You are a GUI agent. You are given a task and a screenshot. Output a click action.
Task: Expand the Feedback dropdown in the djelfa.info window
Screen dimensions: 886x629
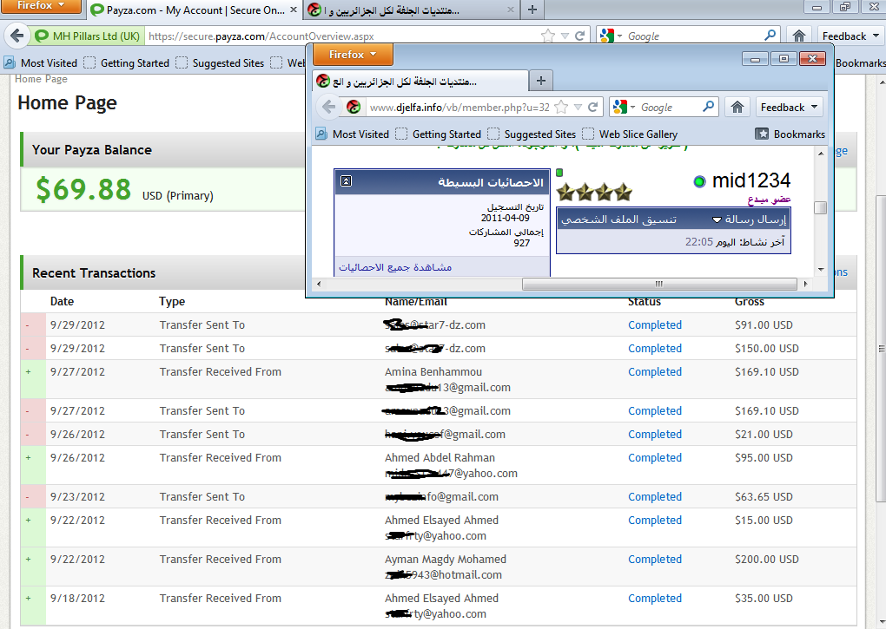[x=789, y=108]
